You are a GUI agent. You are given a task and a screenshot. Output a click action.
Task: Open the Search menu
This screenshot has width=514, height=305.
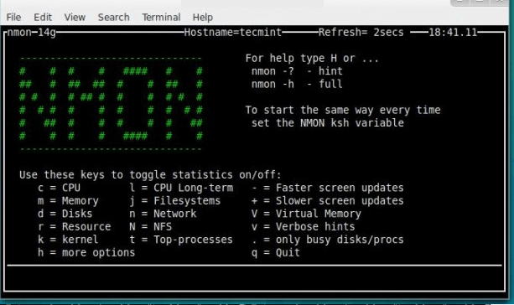pyautogui.click(x=114, y=17)
